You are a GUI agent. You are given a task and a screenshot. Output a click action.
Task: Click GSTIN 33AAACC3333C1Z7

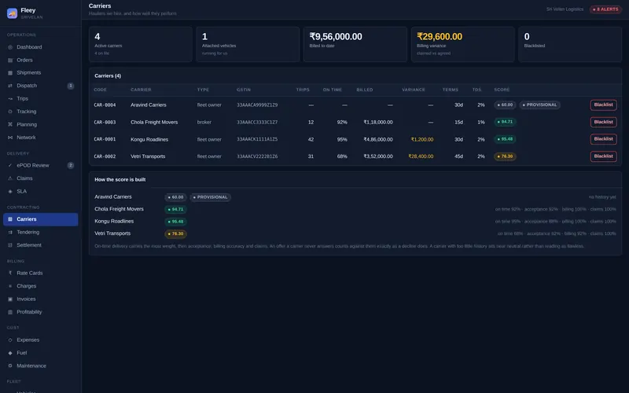pos(257,123)
